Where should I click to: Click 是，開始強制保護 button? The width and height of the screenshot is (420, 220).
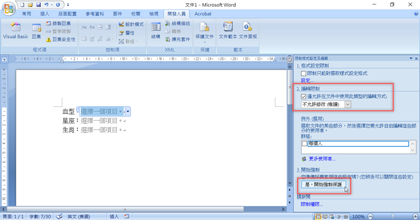323,185
